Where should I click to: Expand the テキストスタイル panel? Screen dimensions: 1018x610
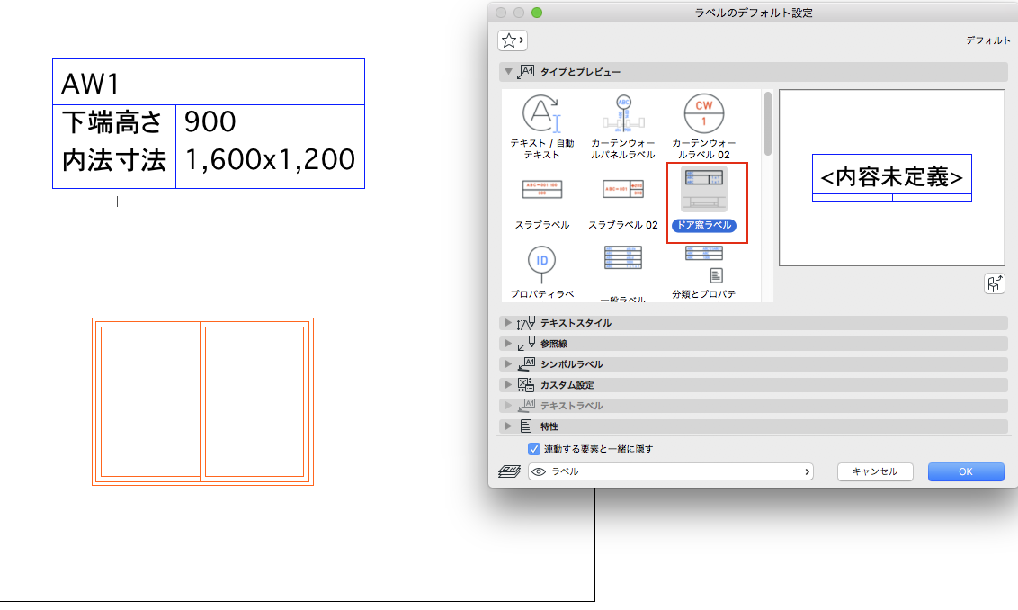[x=753, y=323]
